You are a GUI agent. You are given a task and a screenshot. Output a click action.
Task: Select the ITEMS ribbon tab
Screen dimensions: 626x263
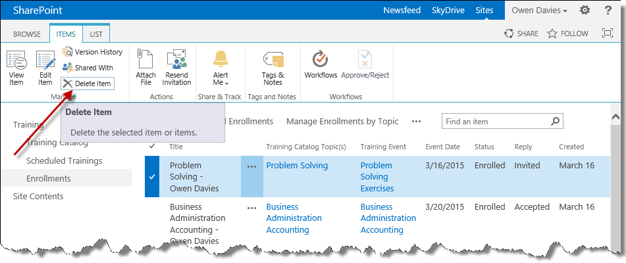(x=66, y=34)
